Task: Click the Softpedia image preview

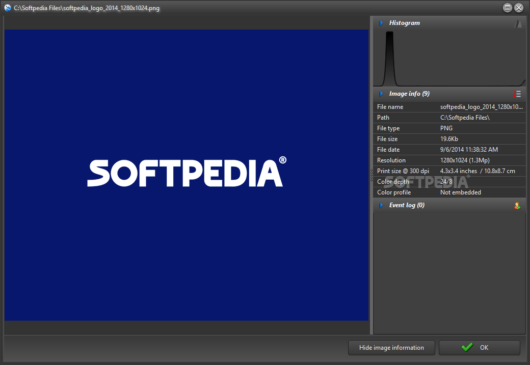Action: (x=186, y=175)
